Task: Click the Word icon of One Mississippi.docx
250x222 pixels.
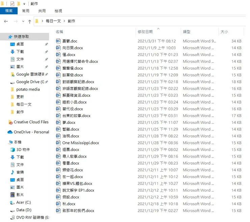Action: [58, 142]
